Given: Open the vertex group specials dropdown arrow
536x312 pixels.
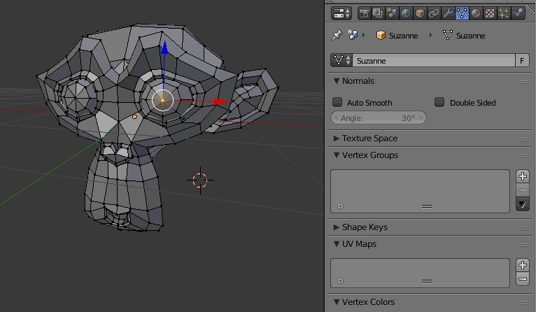Looking at the screenshot, I should [522, 204].
